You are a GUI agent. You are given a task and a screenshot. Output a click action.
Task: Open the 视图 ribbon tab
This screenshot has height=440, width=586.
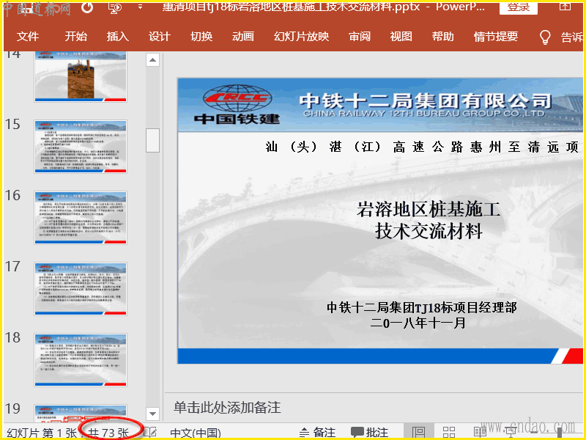[x=401, y=37]
